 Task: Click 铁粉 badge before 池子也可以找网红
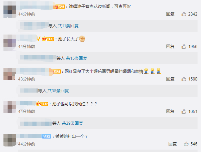(x=42, y=104)
